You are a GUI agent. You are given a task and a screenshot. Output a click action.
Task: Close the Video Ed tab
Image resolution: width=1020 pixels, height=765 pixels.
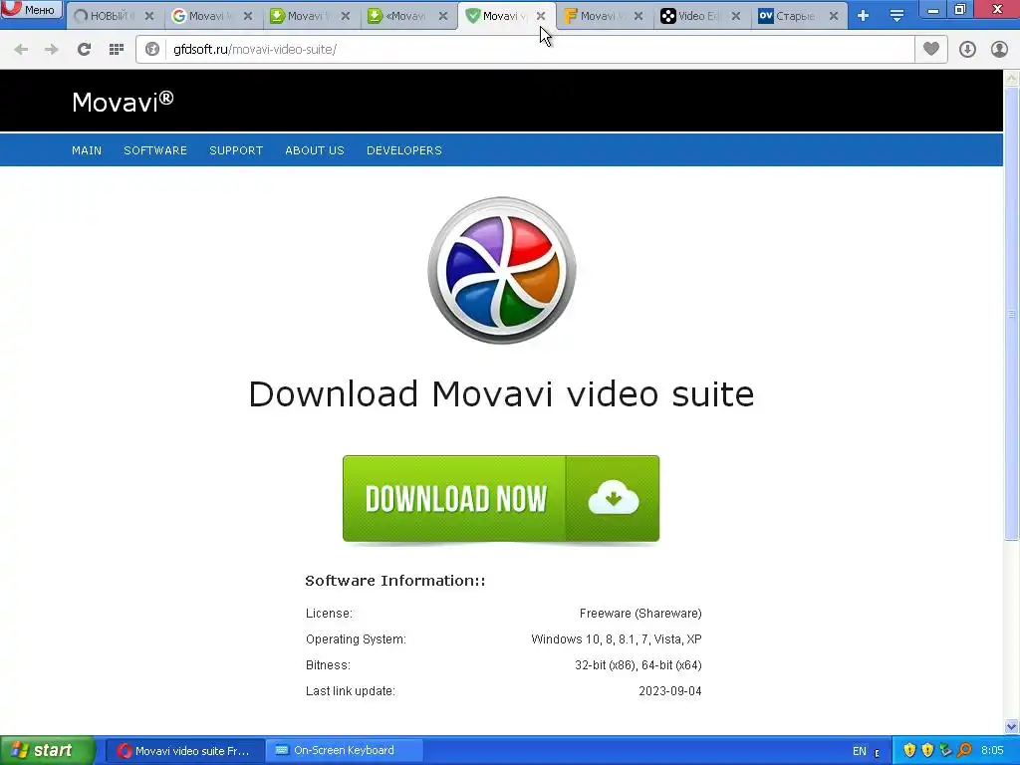click(x=736, y=16)
